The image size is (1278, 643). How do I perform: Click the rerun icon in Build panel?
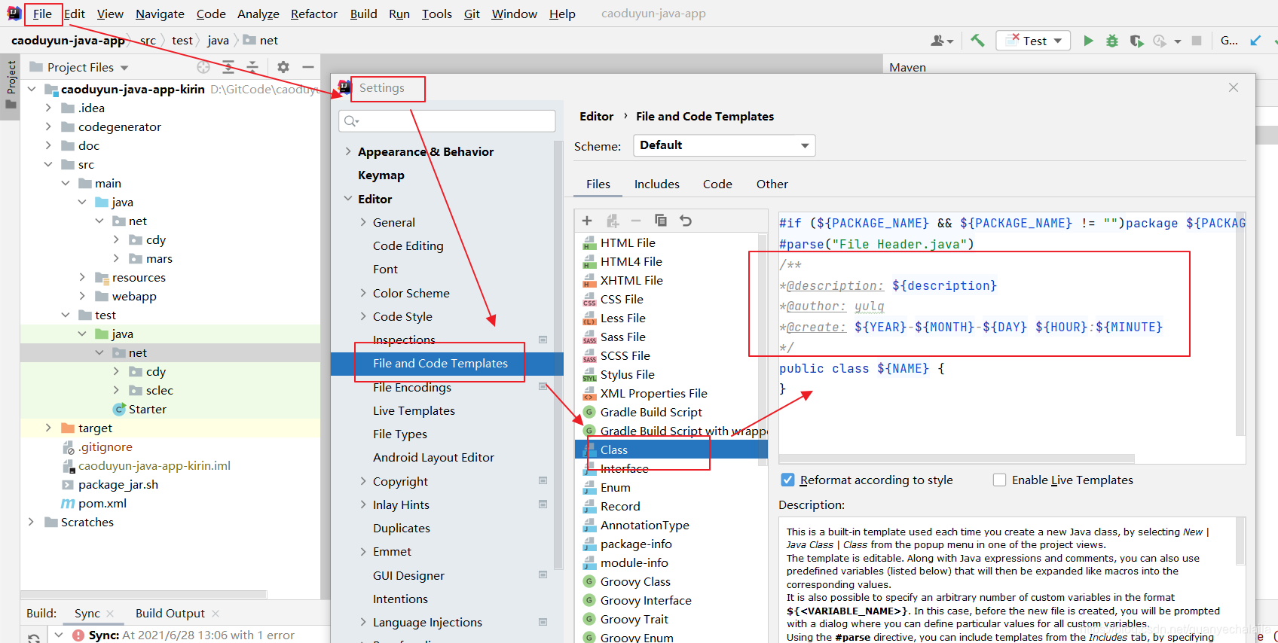(x=34, y=638)
